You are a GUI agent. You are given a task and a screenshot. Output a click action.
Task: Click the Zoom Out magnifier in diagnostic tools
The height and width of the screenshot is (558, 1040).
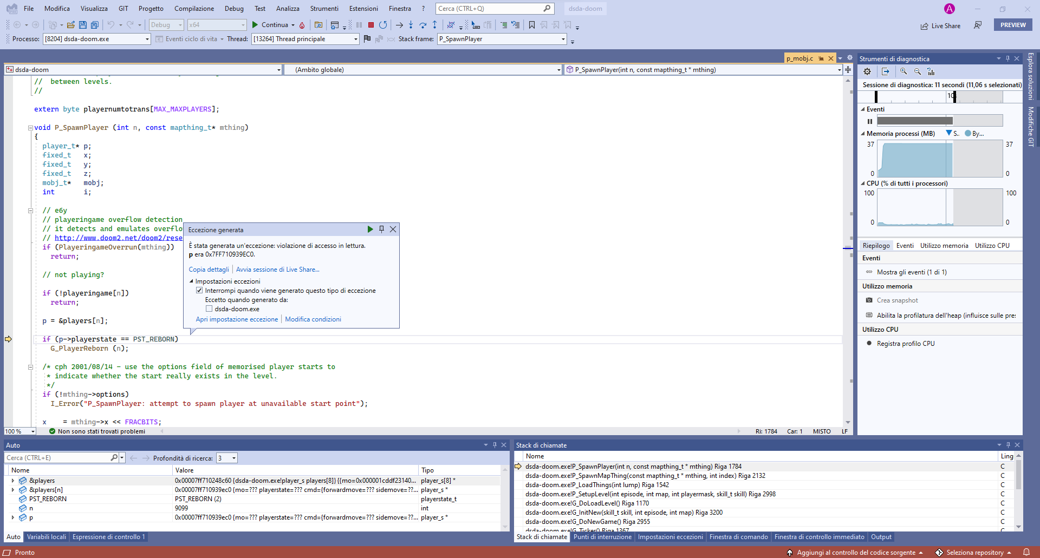(x=918, y=71)
